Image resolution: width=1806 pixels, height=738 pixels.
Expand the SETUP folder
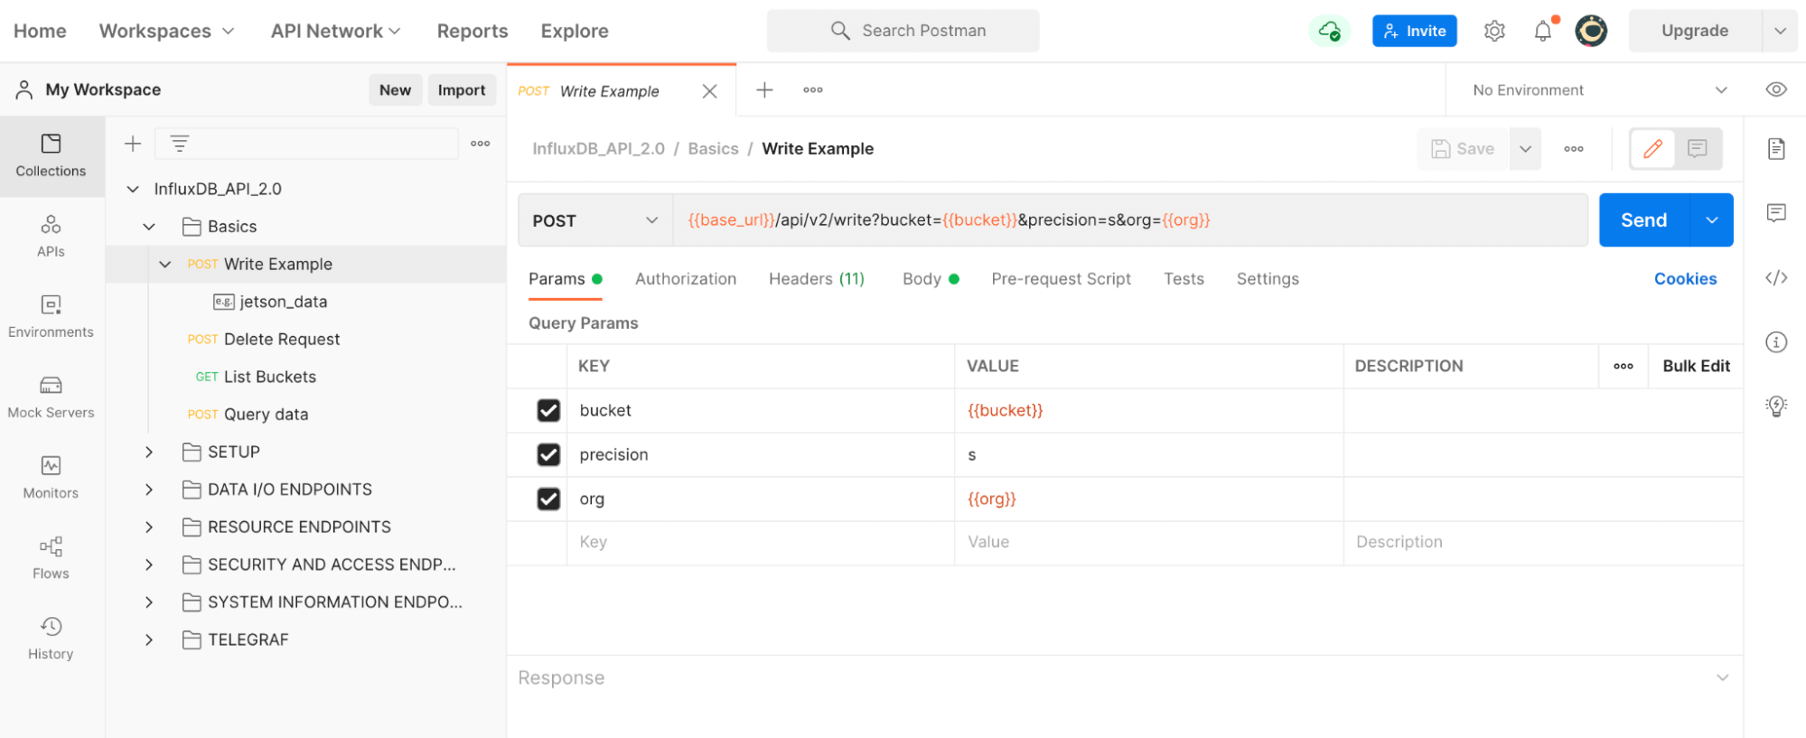coord(149,452)
